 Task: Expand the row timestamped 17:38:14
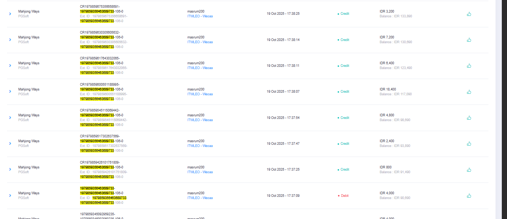click(x=10, y=40)
